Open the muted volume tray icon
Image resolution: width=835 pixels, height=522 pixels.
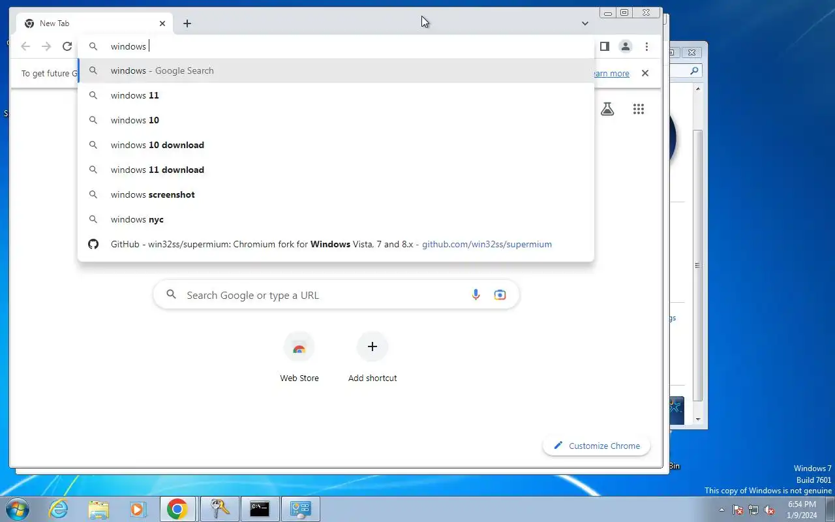click(769, 510)
